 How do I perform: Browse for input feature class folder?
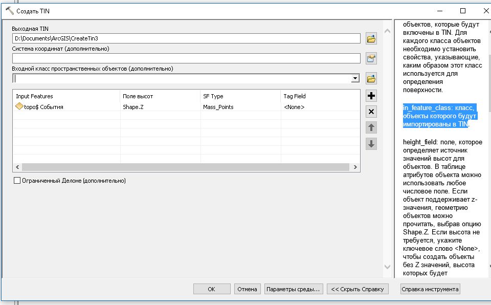point(371,79)
